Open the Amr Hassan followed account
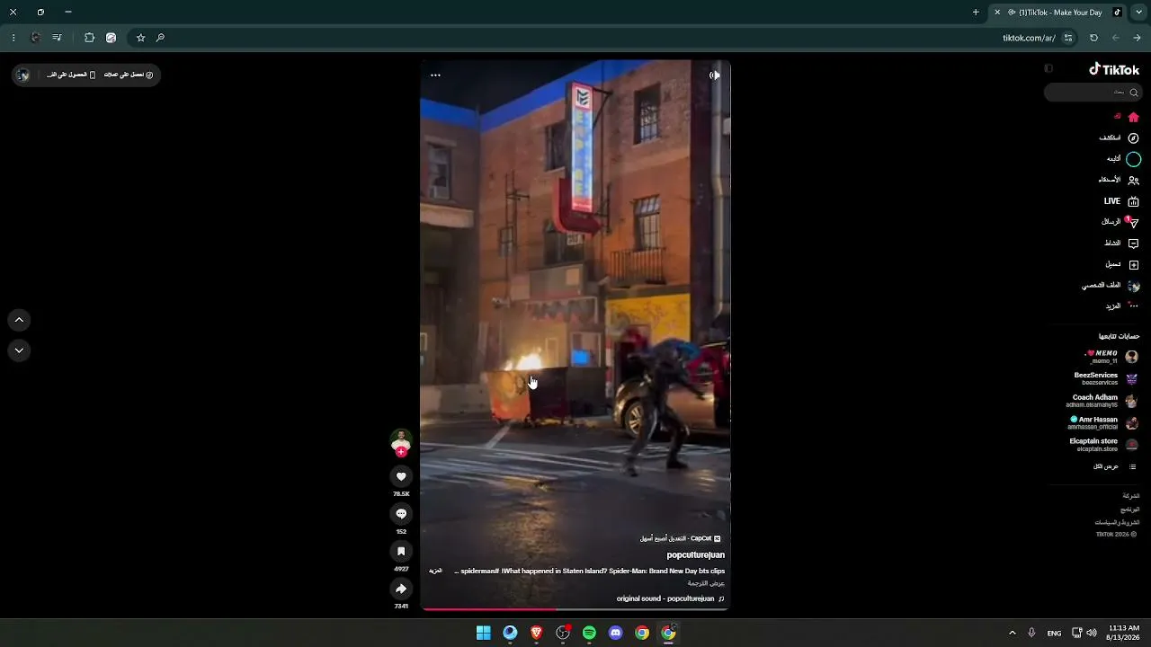 [x=1104, y=422]
